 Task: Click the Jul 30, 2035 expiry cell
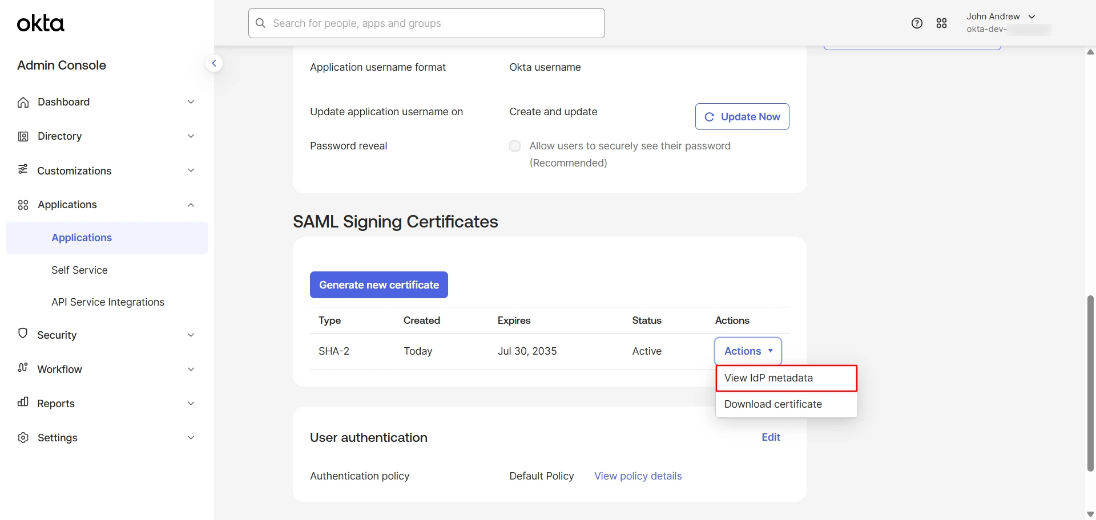(x=527, y=351)
